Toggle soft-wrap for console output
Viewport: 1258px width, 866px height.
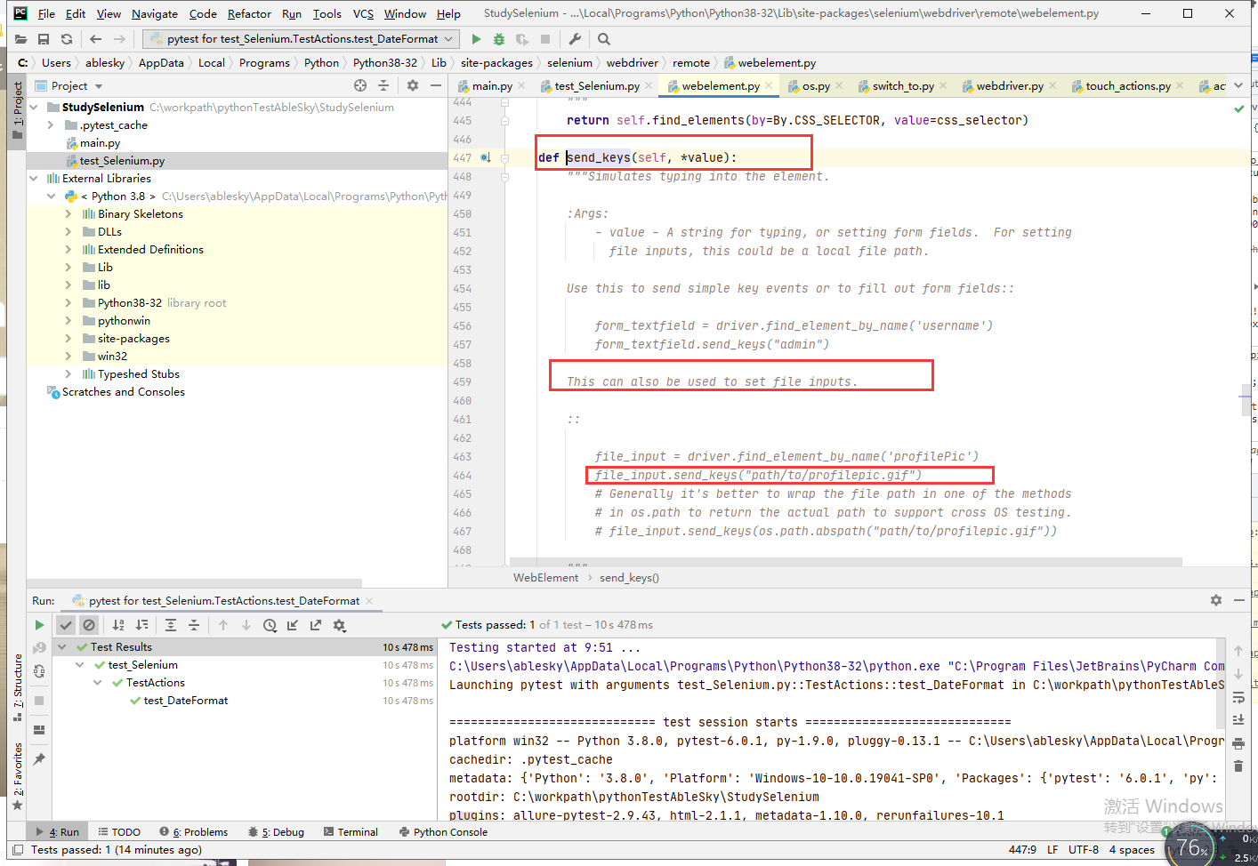[x=1238, y=697]
